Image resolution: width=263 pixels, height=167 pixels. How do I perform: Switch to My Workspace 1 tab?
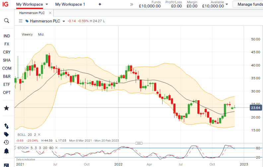(x=70, y=4)
